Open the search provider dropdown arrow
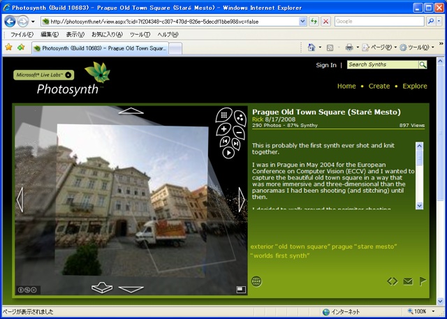The height and width of the screenshot is (319, 447). [439, 22]
